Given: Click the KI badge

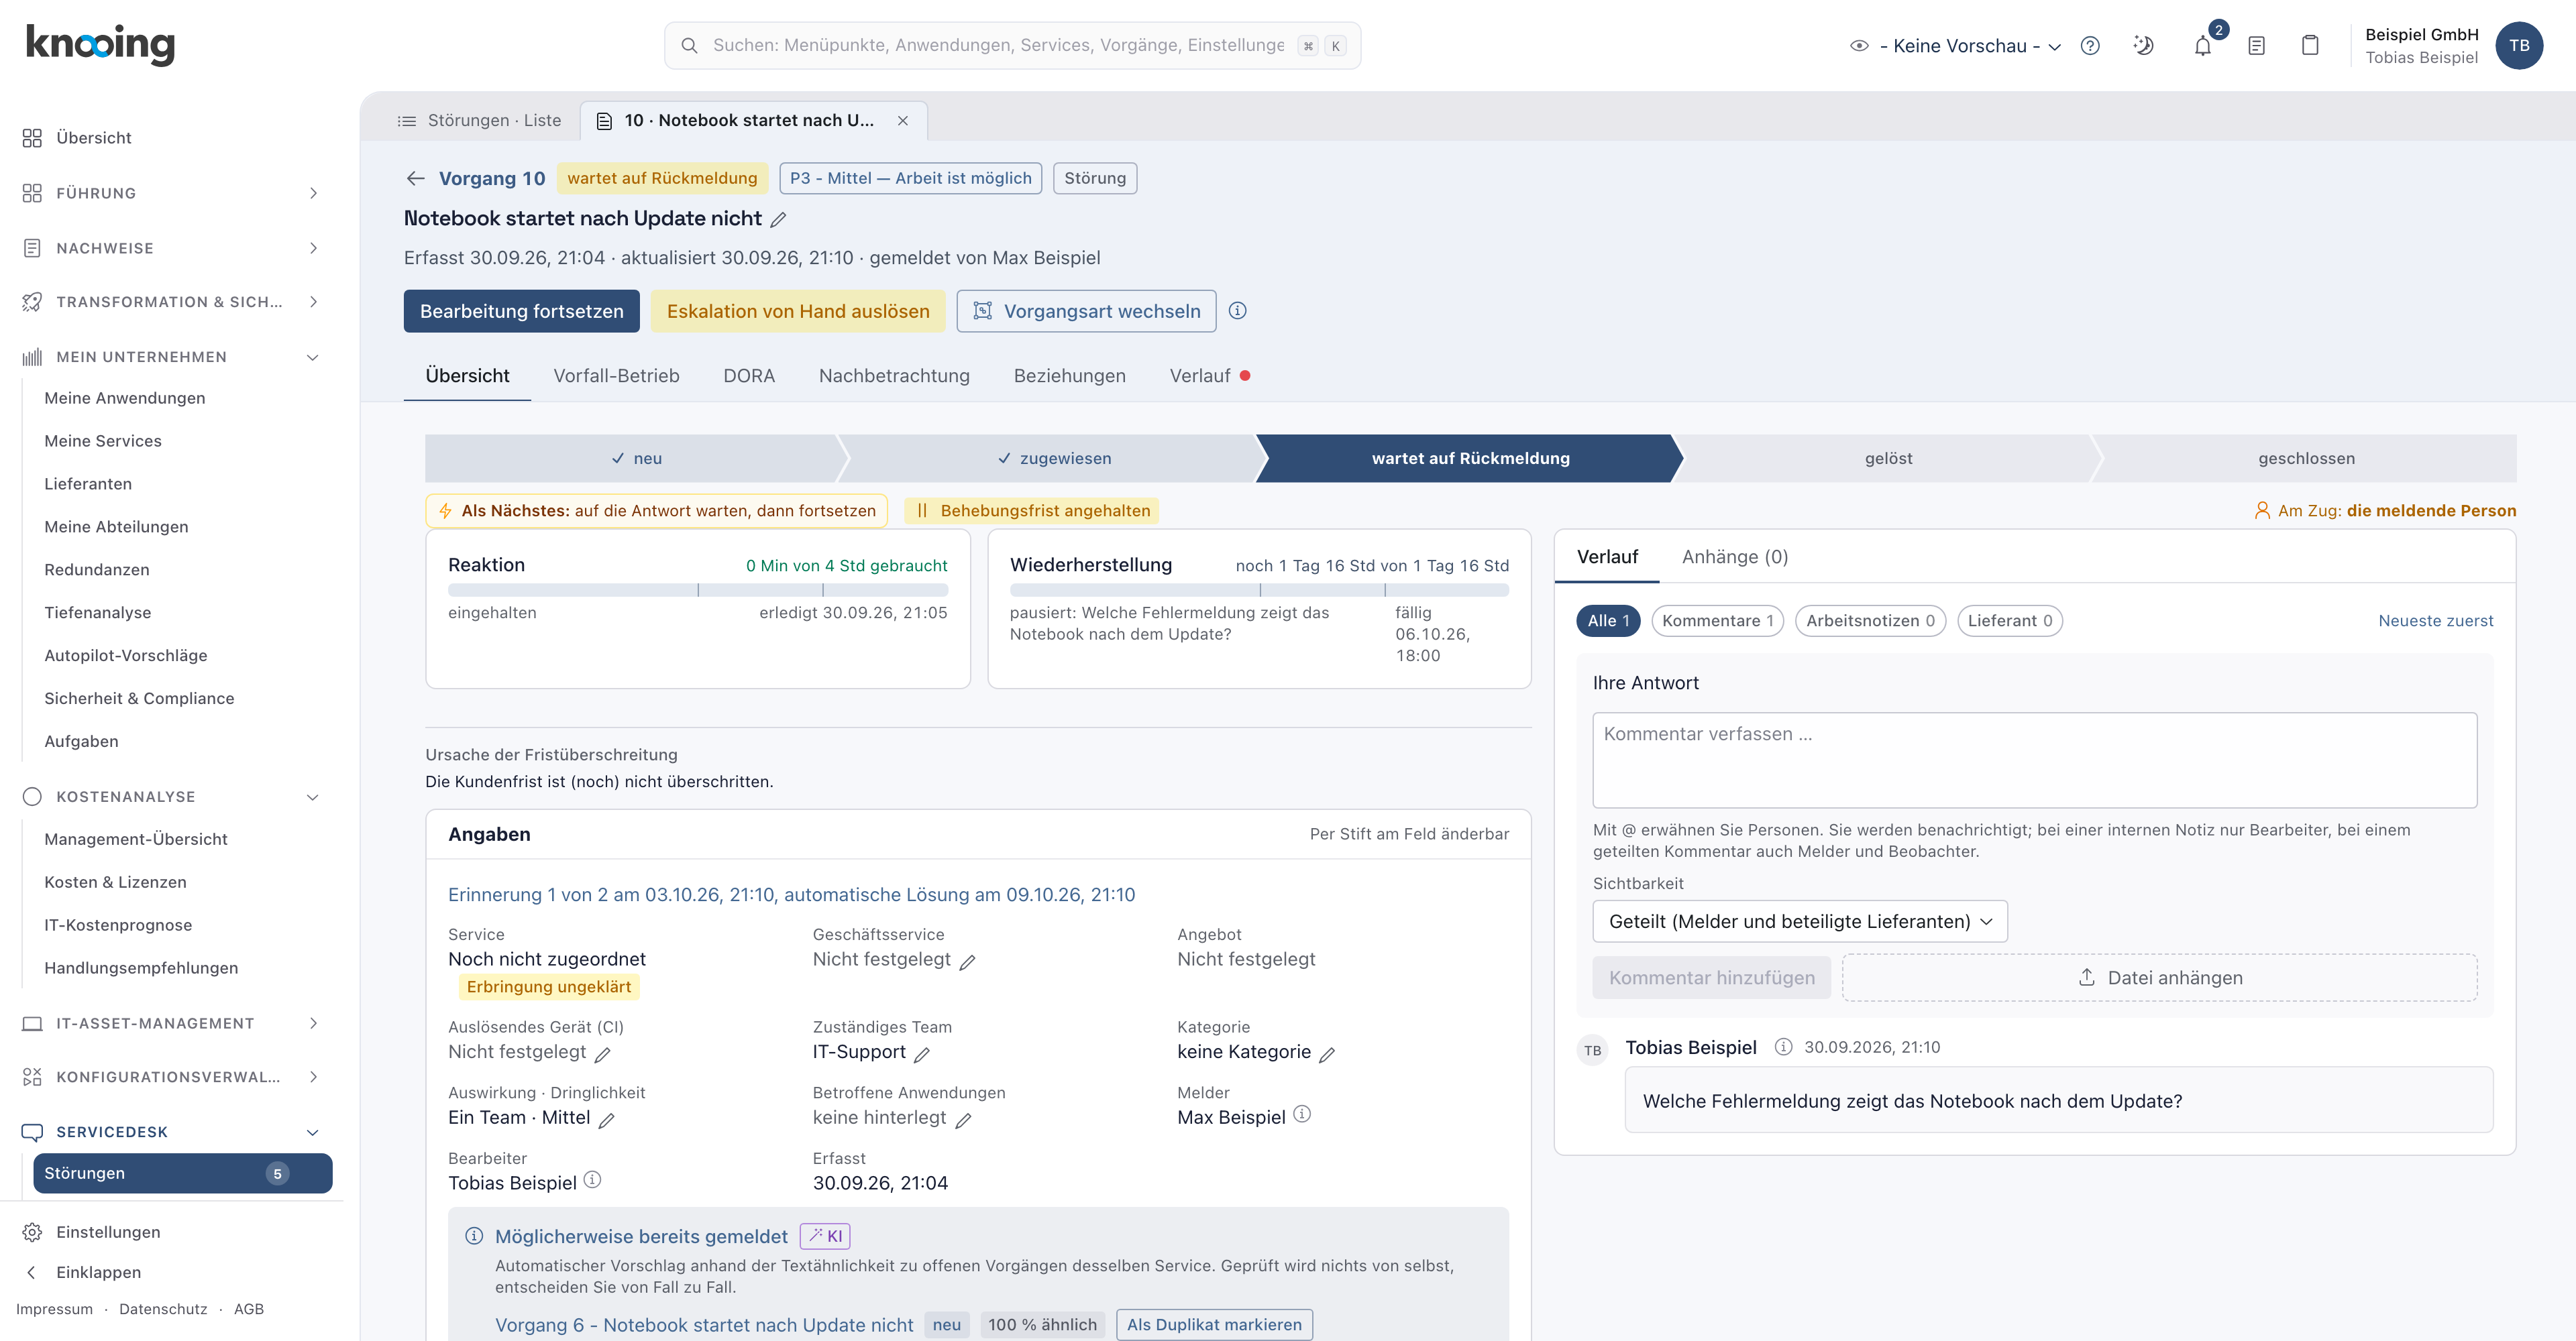Looking at the screenshot, I should 825,1236.
